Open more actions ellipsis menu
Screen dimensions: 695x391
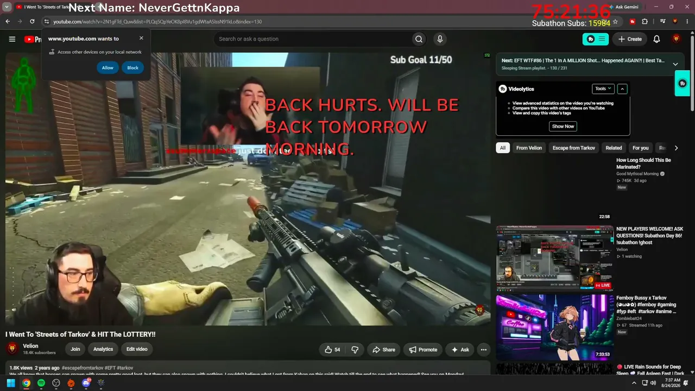coord(483,350)
